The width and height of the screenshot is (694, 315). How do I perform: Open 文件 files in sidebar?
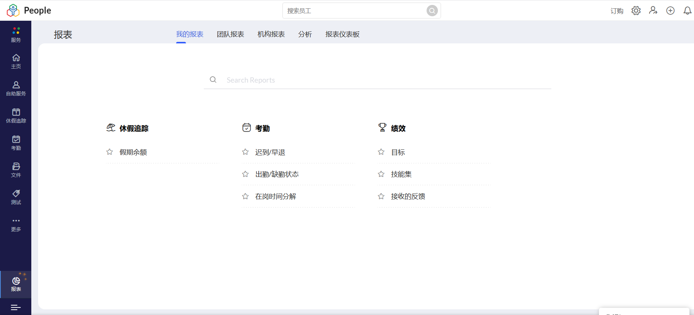(x=16, y=170)
